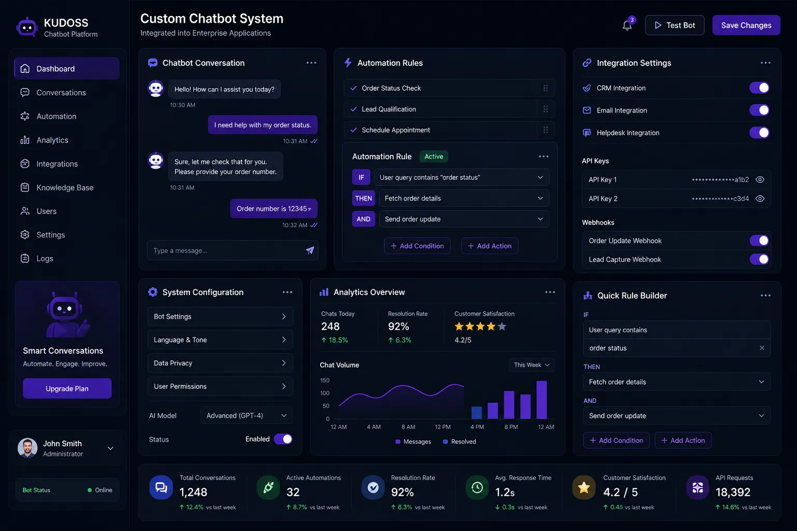
Task: Click the Avg. Response Time clock icon
Action: coord(477,487)
